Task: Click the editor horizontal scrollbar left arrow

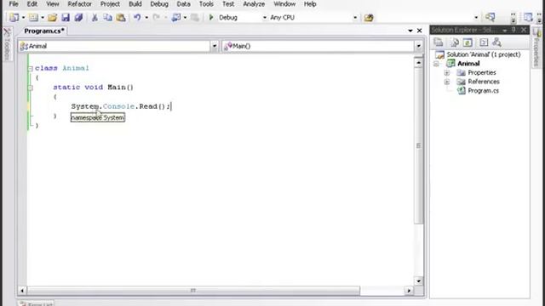Action: click(x=23, y=291)
